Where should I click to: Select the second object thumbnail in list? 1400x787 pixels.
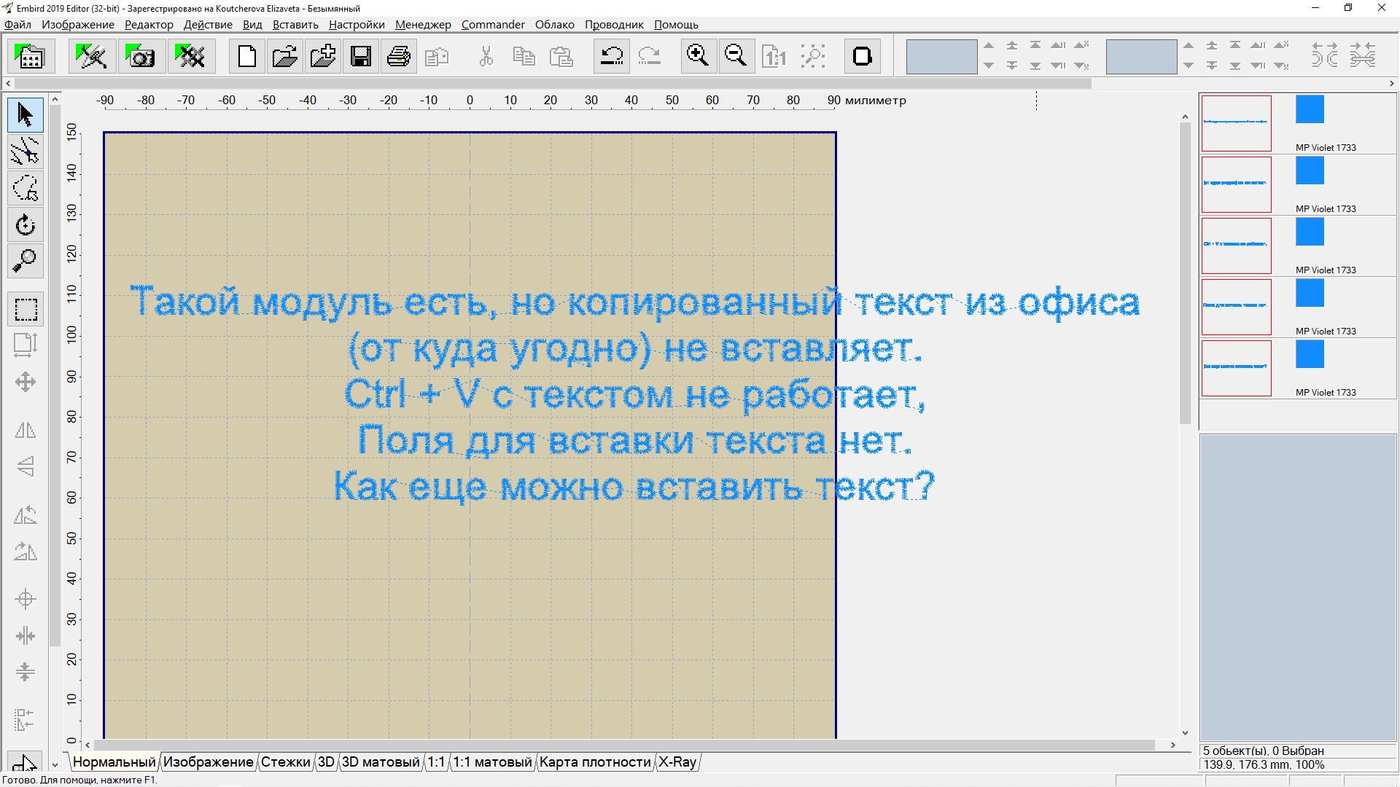pos(1236,184)
